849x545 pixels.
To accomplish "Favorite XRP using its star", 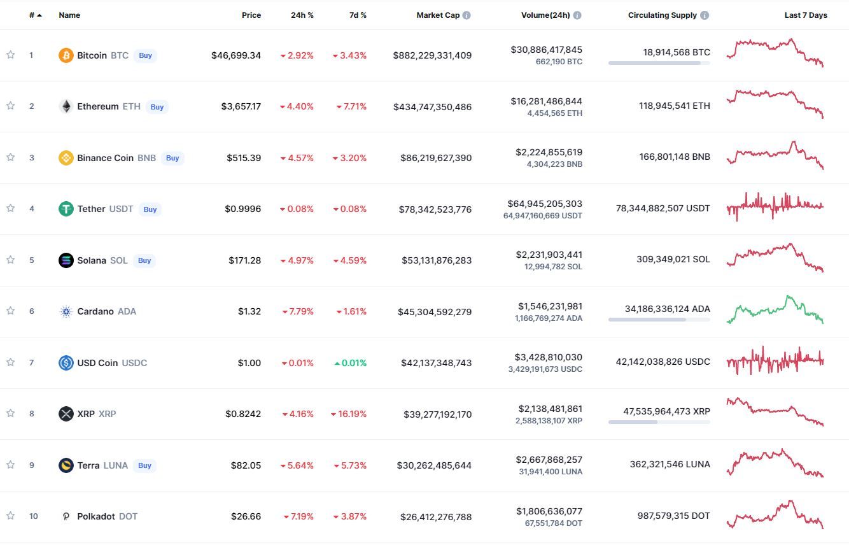I will tap(11, 414).
